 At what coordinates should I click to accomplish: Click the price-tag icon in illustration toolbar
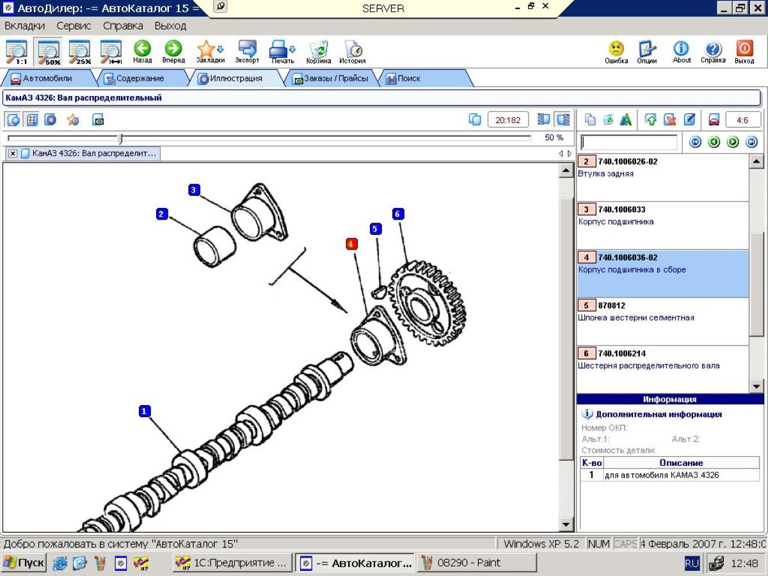[x=98, y=120]
